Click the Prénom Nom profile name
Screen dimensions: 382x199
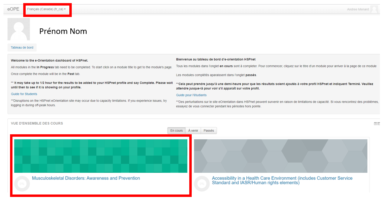click(63, 31)
